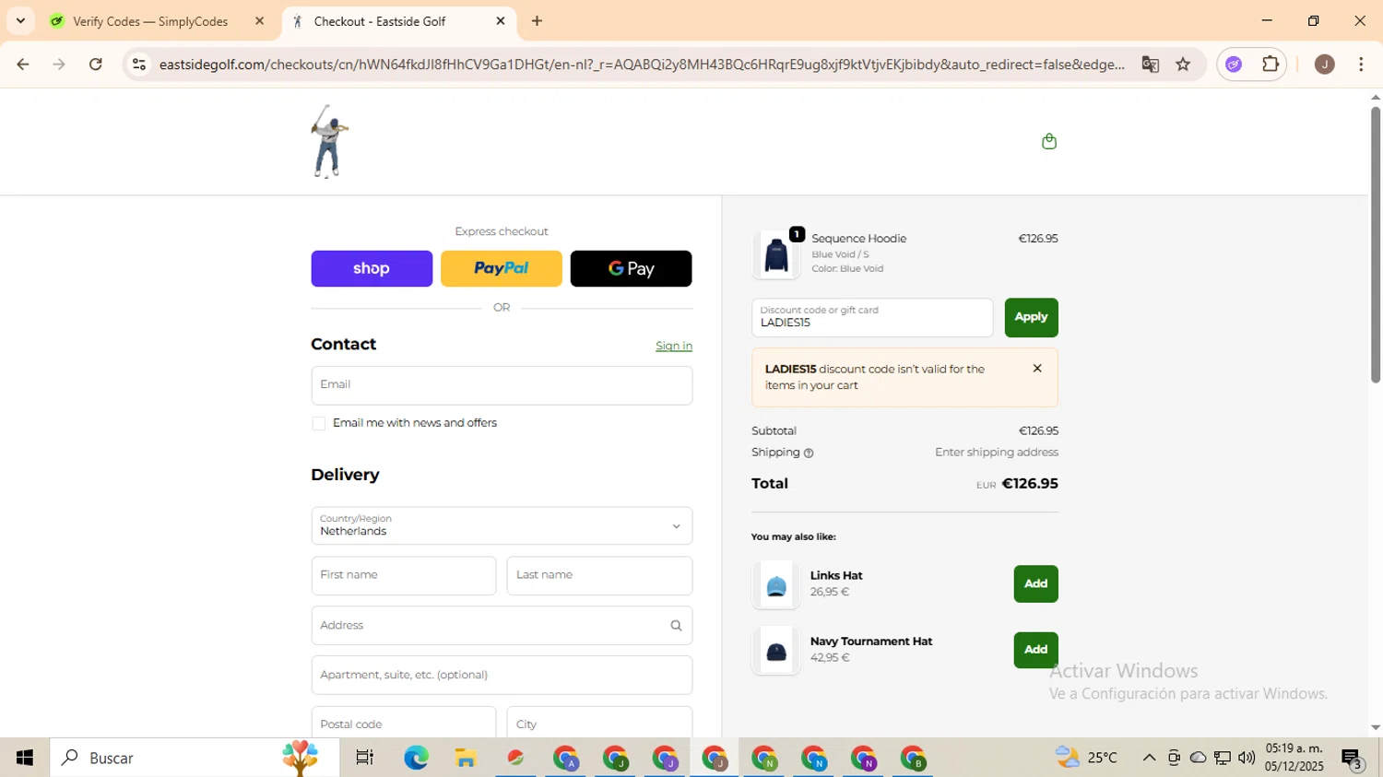Click the Postal code field

[404, 723]
